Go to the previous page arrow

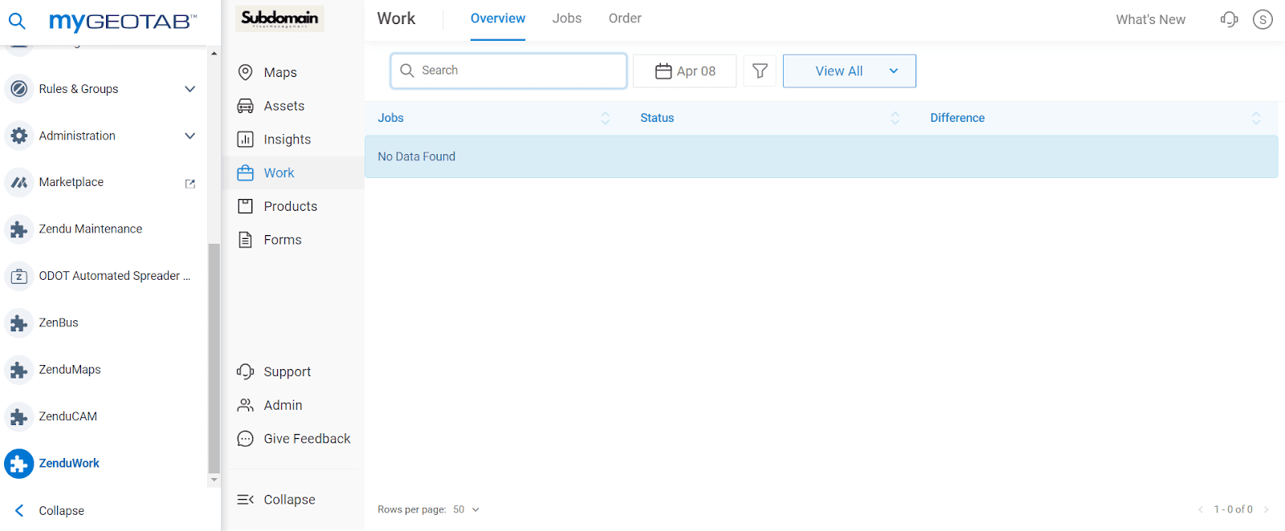tap(1201, 509)
